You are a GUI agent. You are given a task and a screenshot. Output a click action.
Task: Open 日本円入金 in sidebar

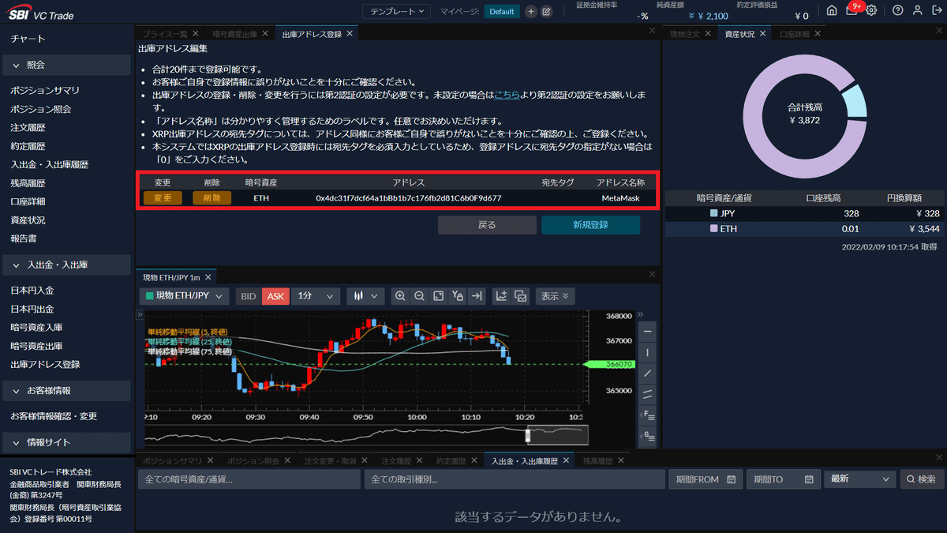pos(32,291)
